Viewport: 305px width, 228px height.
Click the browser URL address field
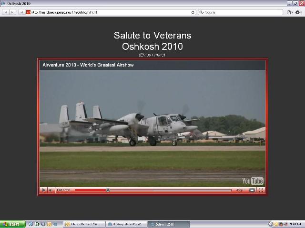pyautogui.click(x=110, y=12)
